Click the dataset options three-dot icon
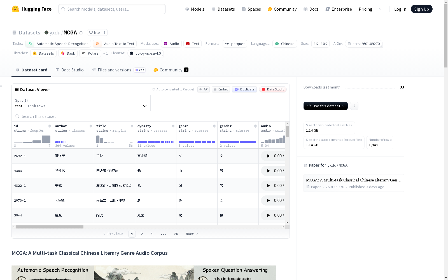 (x=354, y=106)
